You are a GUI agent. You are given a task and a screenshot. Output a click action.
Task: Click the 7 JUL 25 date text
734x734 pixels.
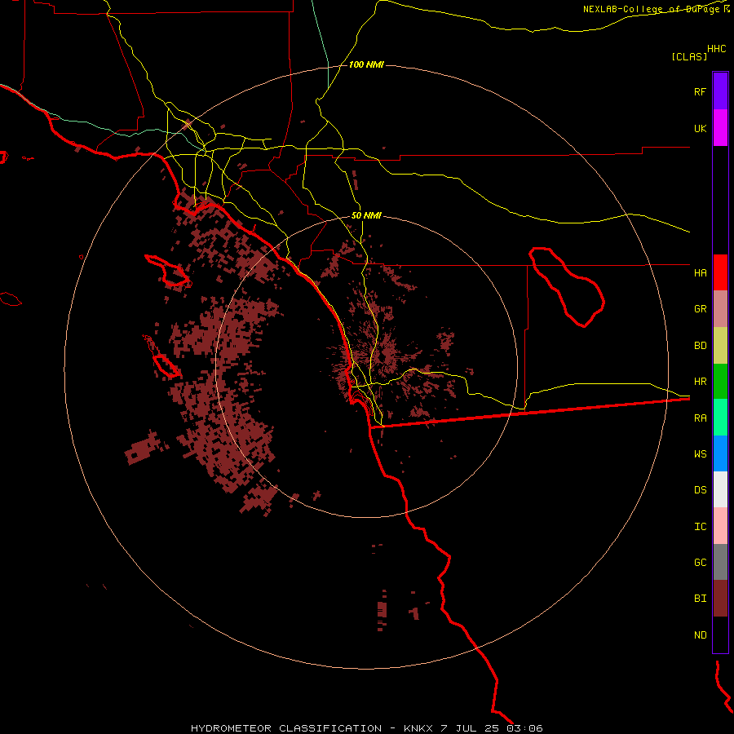pos(471,728)
